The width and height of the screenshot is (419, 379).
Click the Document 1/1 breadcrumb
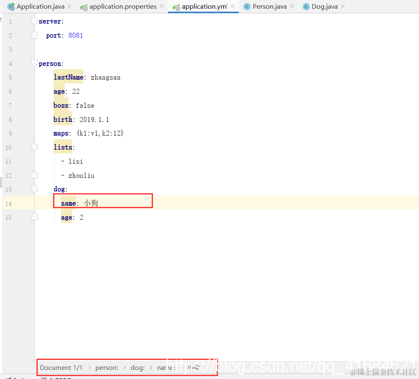(x=61, y=368)
